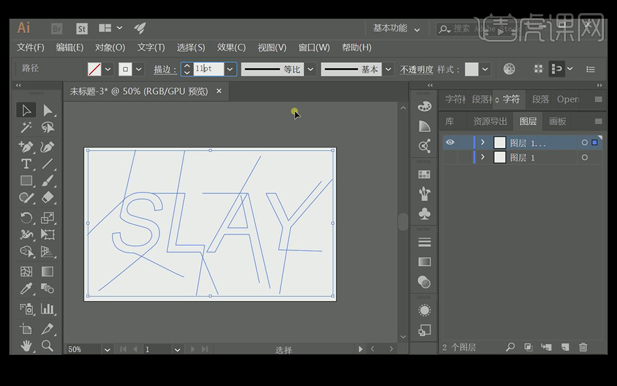Image resolution: width=617 pixels, height=386 pixels.
Task: Select the Type tool
Action: (x=26, y=164)
